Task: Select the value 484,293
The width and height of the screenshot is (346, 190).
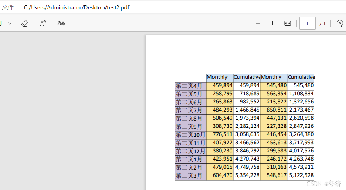Action: 223,110
